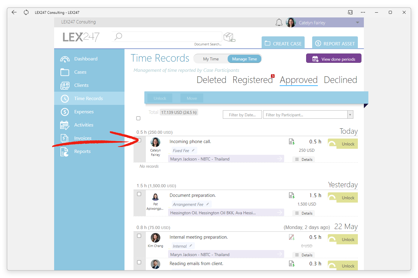Switch to the Manage Time toggle
Image resolution: width=418 pixels, height=278 pixels.
[x=244, y=59]
